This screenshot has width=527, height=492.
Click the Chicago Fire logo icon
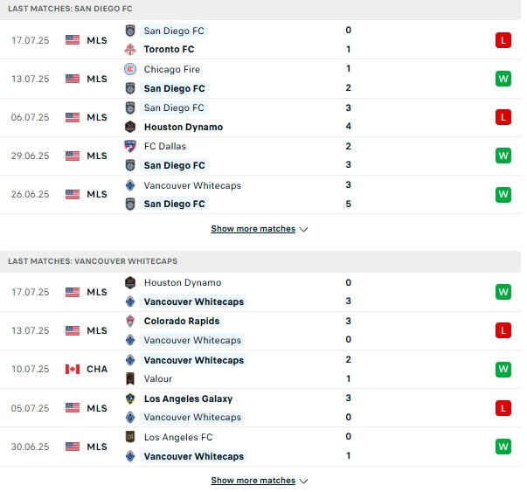click(x=130, y=69)
